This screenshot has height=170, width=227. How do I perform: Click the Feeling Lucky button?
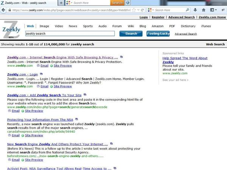[158, 34]
